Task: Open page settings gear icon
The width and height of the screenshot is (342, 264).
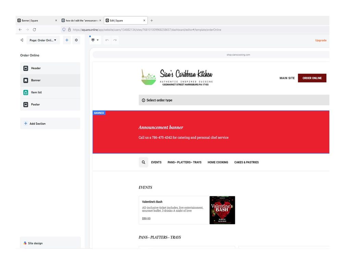Action: coord(76,40)
